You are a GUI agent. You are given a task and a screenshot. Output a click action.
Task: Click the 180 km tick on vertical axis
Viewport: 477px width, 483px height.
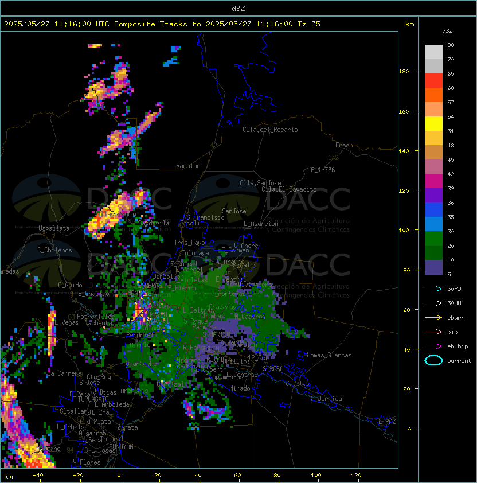[x=404, y=72]
